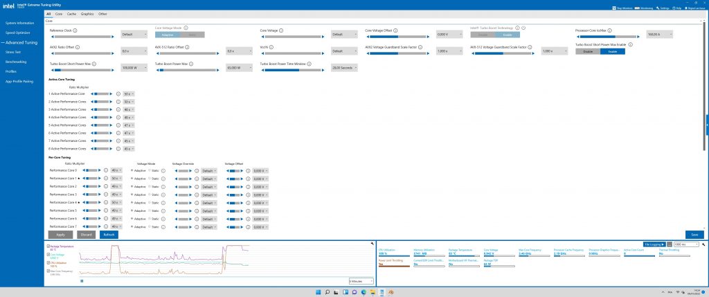The width and height of the screenshot is (709, 297).
Task: Open Core Voltage Default dropdown
Action: coord(344,35)
